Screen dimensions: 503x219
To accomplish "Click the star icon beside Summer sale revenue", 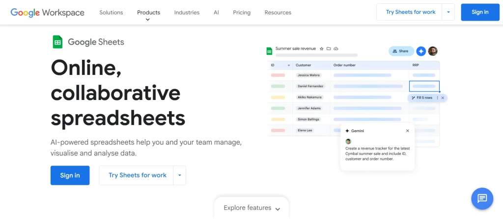I will click(x=322, y=49).
